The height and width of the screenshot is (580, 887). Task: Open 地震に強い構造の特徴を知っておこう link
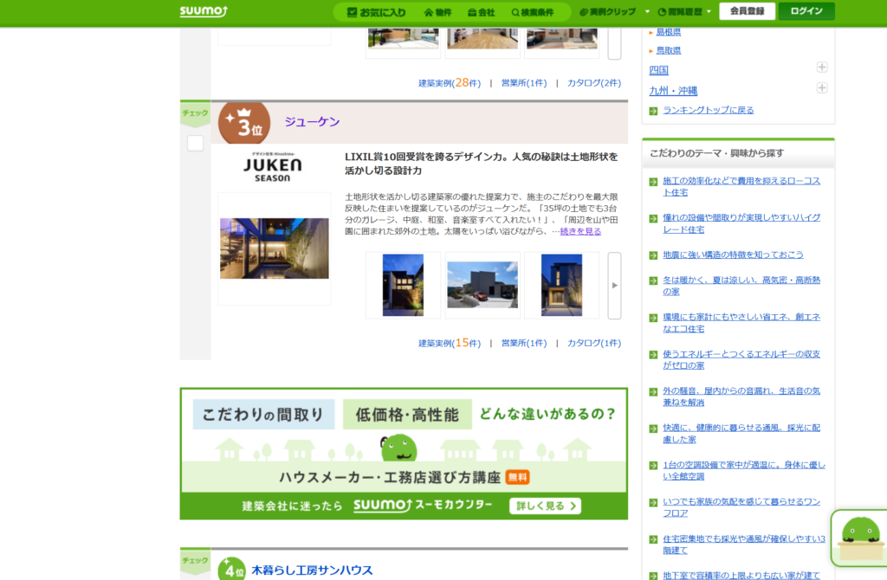pyautogui.click(x=733, y=255)
